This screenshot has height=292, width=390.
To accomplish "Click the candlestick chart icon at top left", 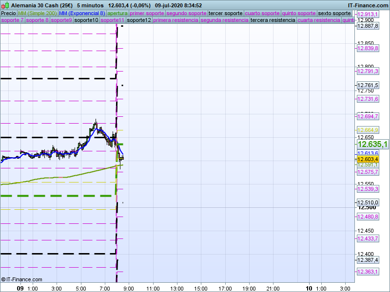I will tap(5, 5).
